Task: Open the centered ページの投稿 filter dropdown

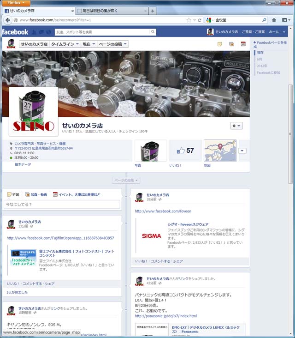Action: [126, 180]
